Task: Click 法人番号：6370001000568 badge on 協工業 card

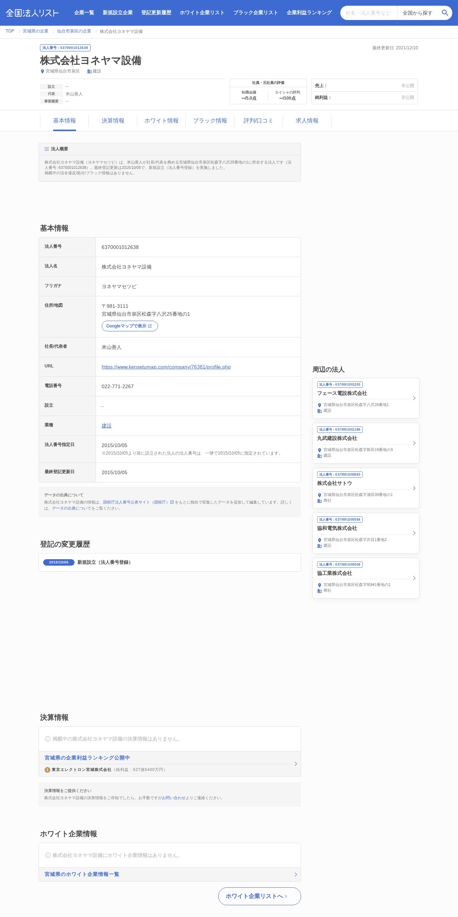Action: tap(340, 565)
